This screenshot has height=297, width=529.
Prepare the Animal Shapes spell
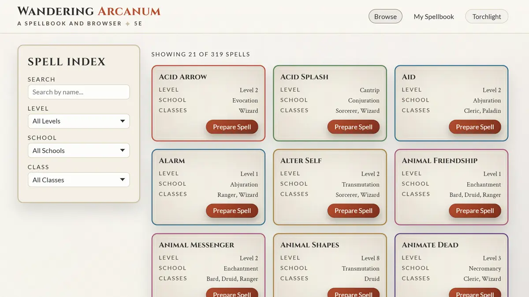point(353,293)
